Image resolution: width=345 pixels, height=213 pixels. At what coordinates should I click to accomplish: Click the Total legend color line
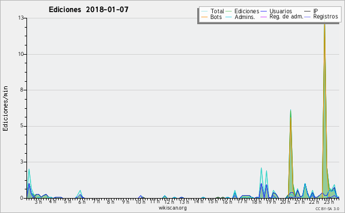coord(204,12)
